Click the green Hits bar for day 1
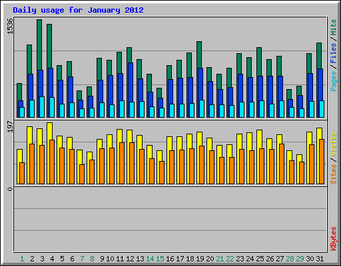The width and height of the screenshot is (341, 266). tap(19, 92)
